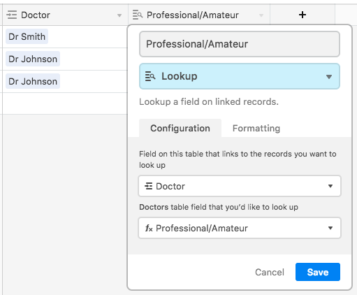Image resolution: width=357 pixels, height=295 pixels.
Task: Switch to the Formatting tab
Action: pos(256,128)
